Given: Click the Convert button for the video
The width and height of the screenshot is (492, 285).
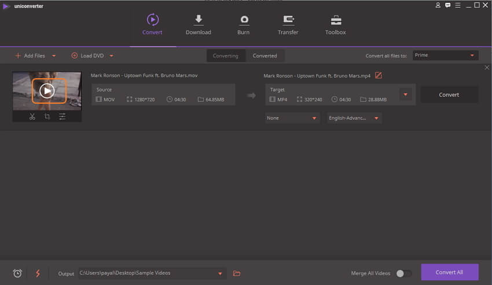Looking at the screenshot, I should 449,95.
